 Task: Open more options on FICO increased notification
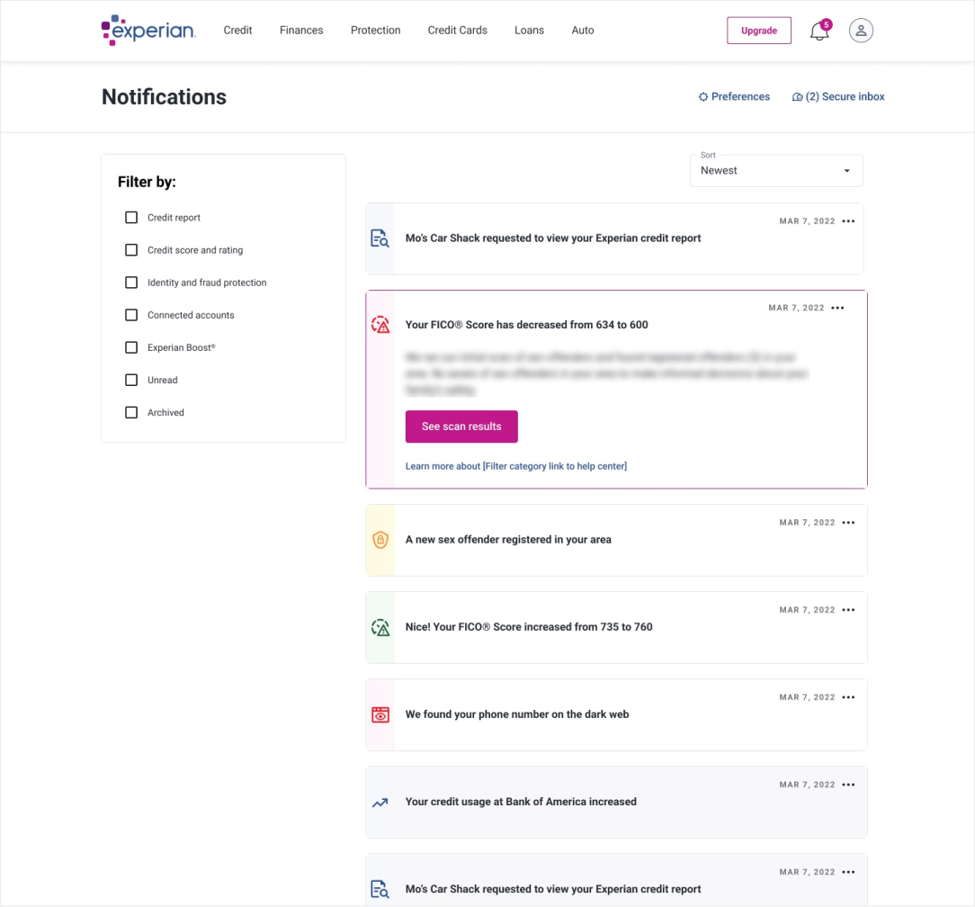click(x=848, y=610)
